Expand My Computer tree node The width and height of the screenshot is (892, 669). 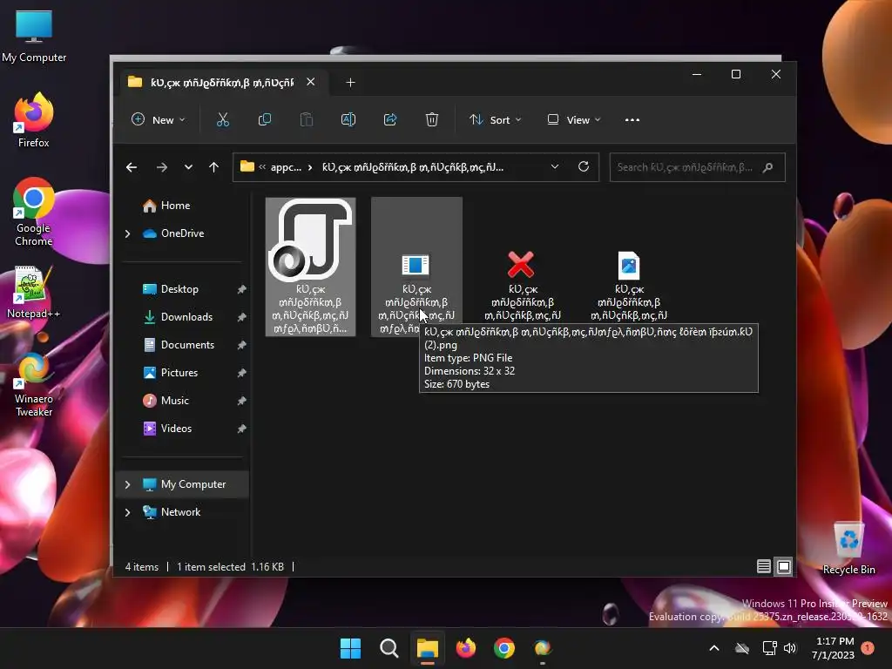127,484
